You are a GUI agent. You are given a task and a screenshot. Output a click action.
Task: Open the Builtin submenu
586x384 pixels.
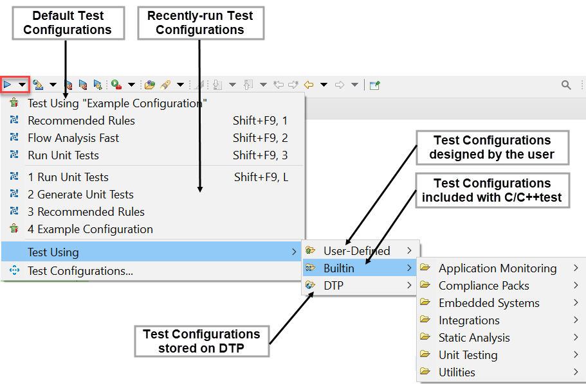(x=360, y=268)
